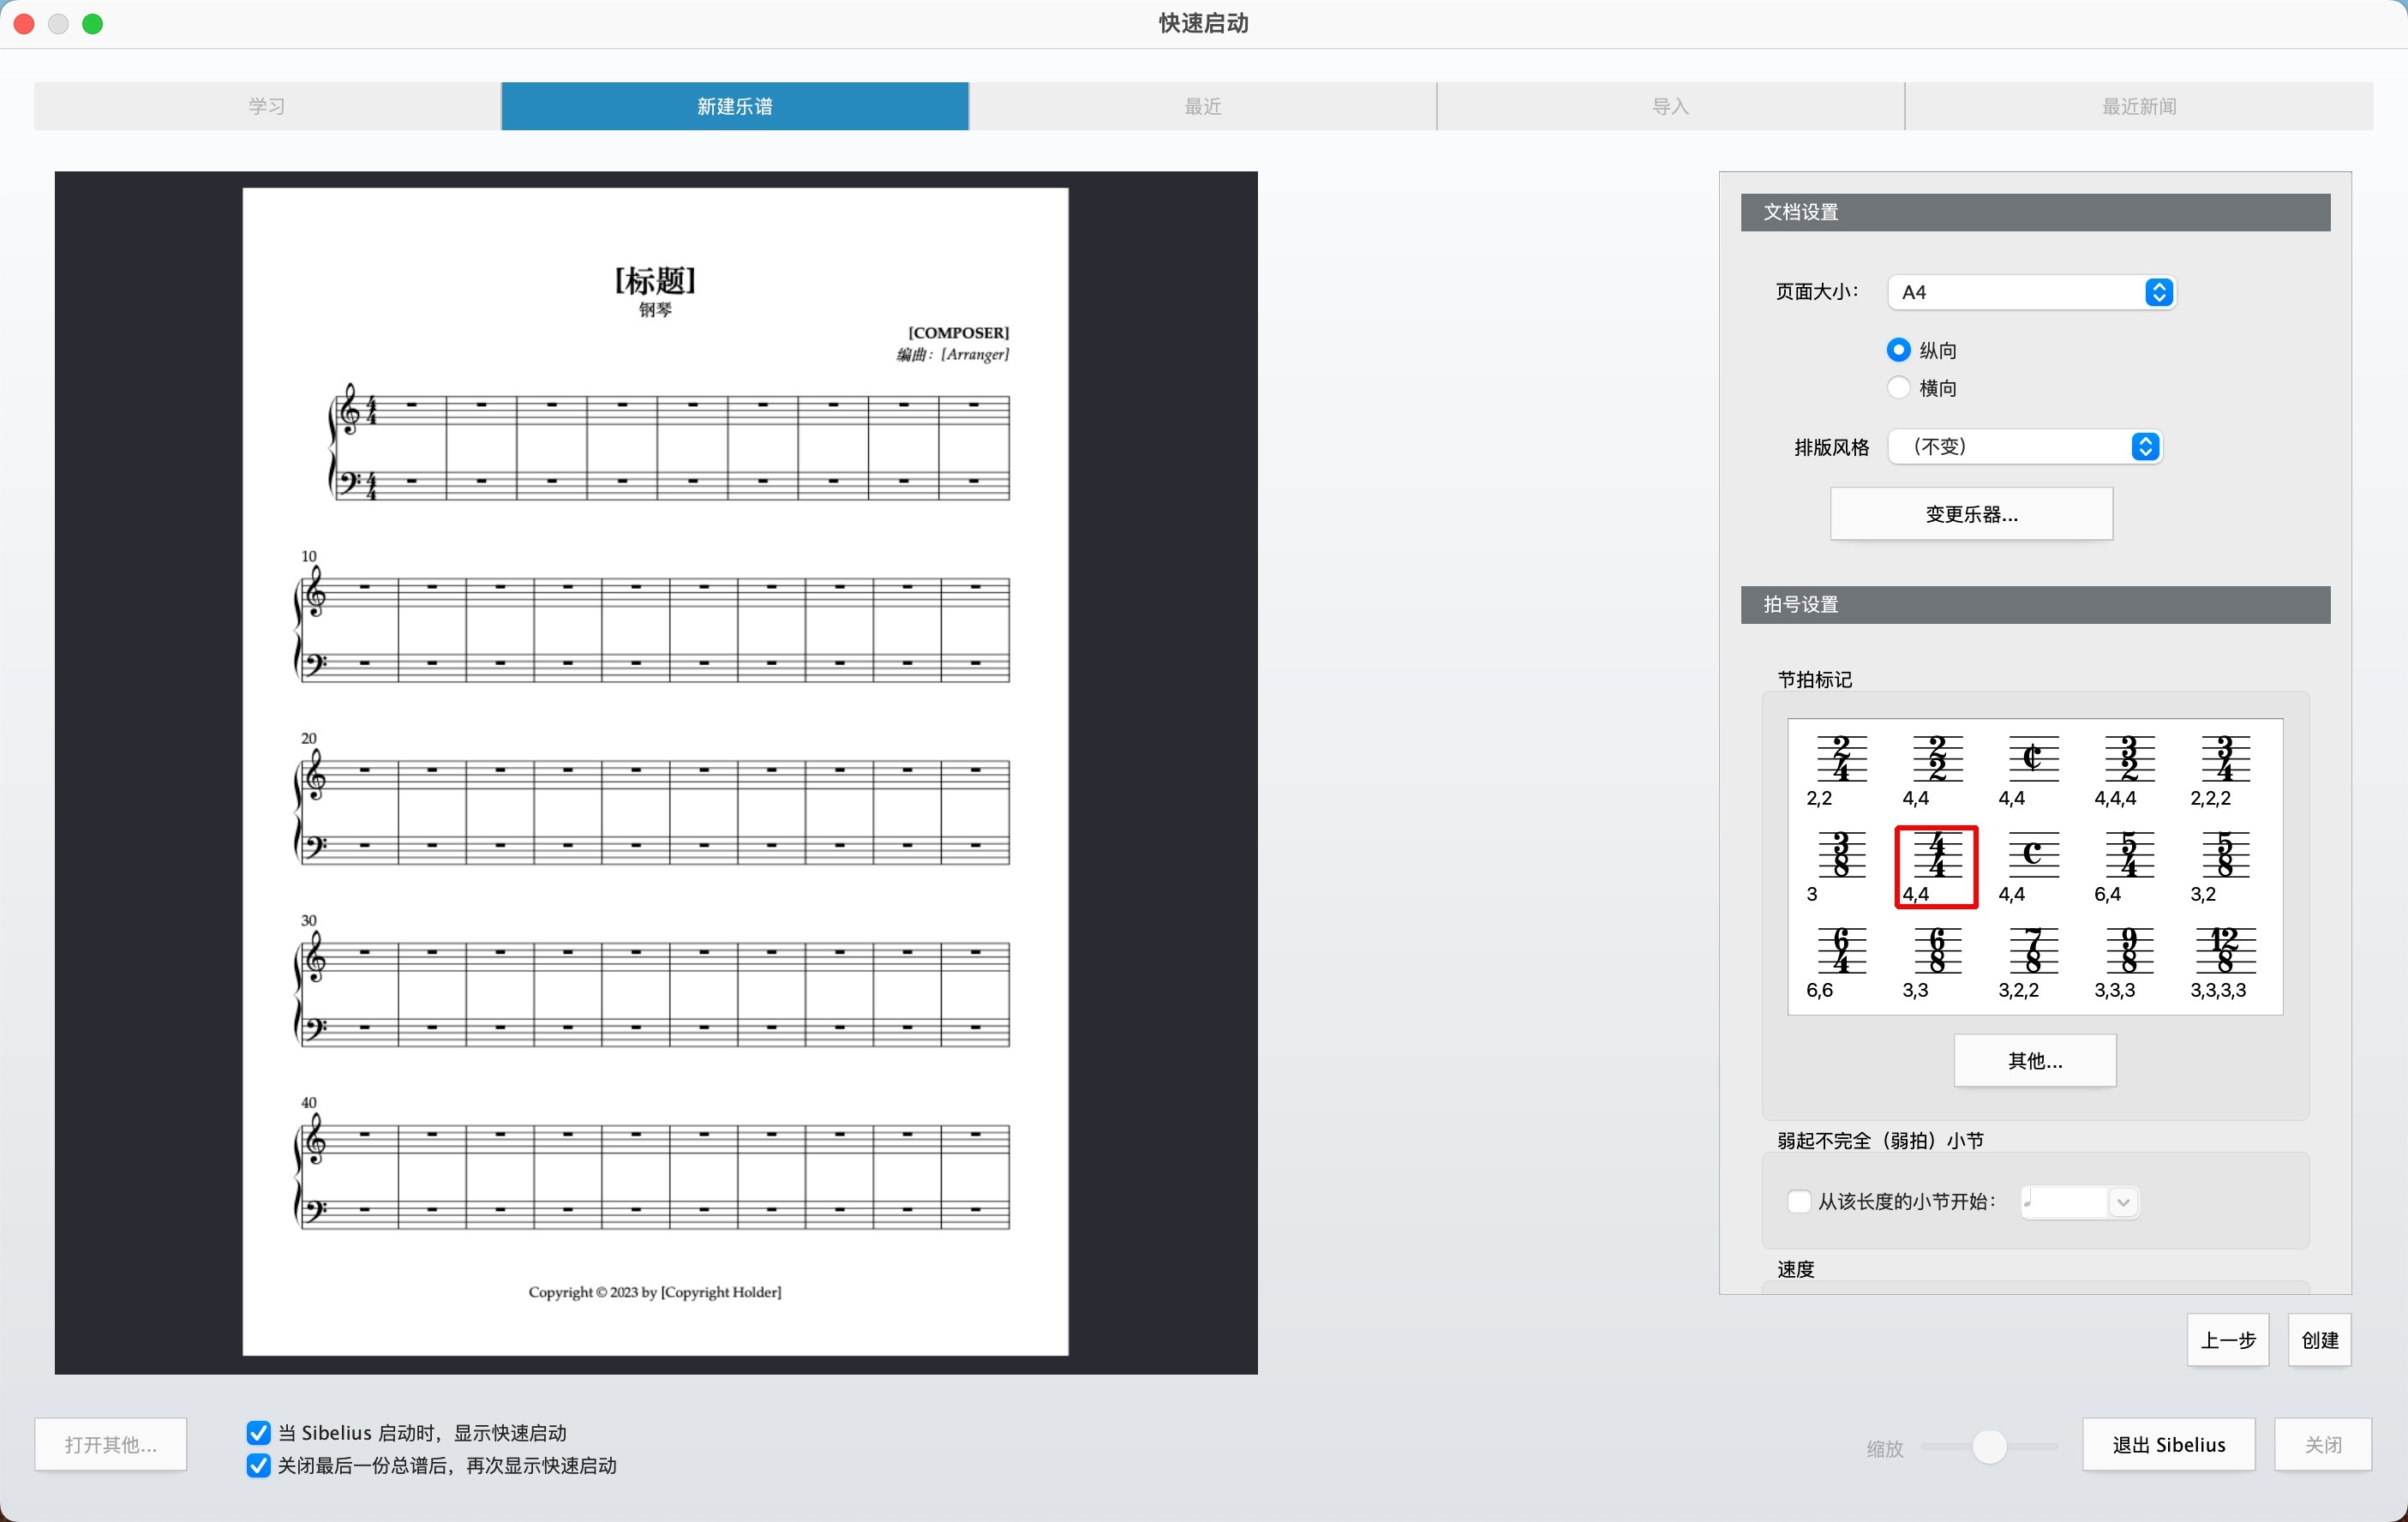Image resolution: width=2408 pixels, height=1522 pixels.
Task: Click the 其他... time signature button
Action: coord(2035,1060)
